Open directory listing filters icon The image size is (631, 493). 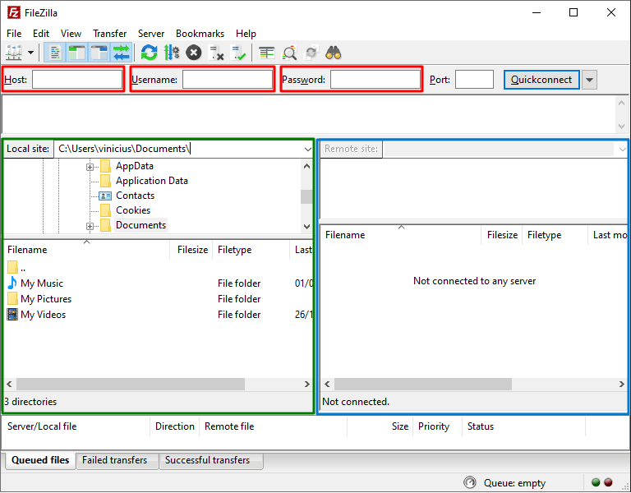point(266,53)
